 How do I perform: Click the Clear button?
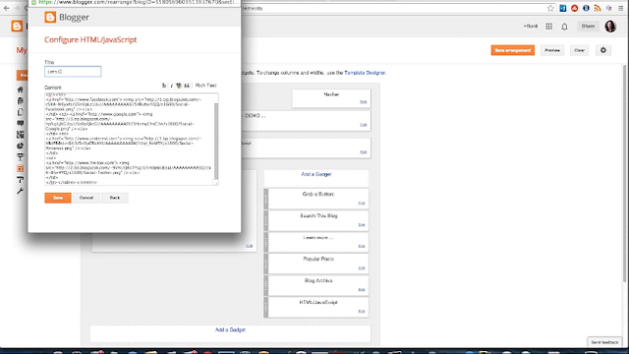579,50
